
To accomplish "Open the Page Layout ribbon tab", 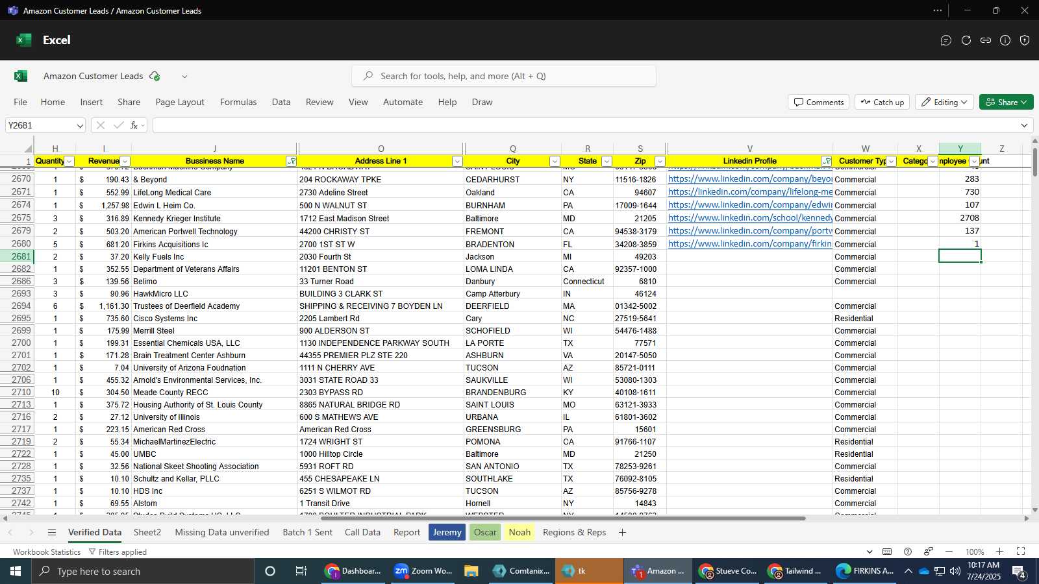I will click(x=180, y=102).
